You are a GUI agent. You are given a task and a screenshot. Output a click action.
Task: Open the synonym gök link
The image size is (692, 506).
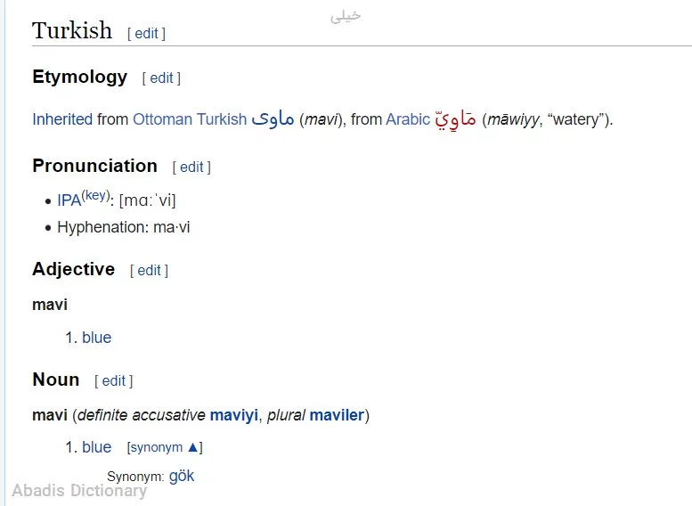(182, 476)
